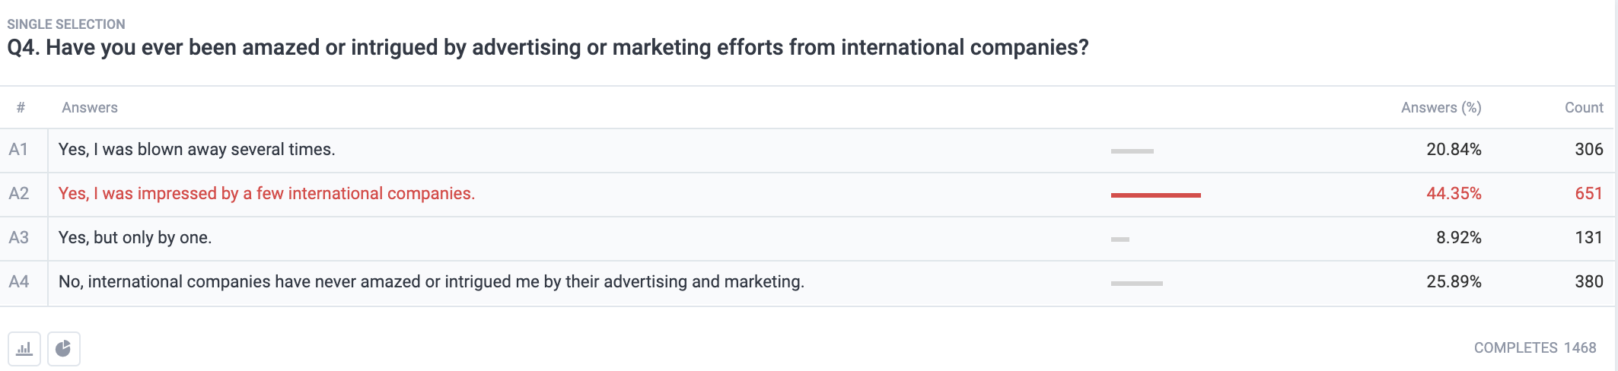Click the count value 651

[1589, 194]
